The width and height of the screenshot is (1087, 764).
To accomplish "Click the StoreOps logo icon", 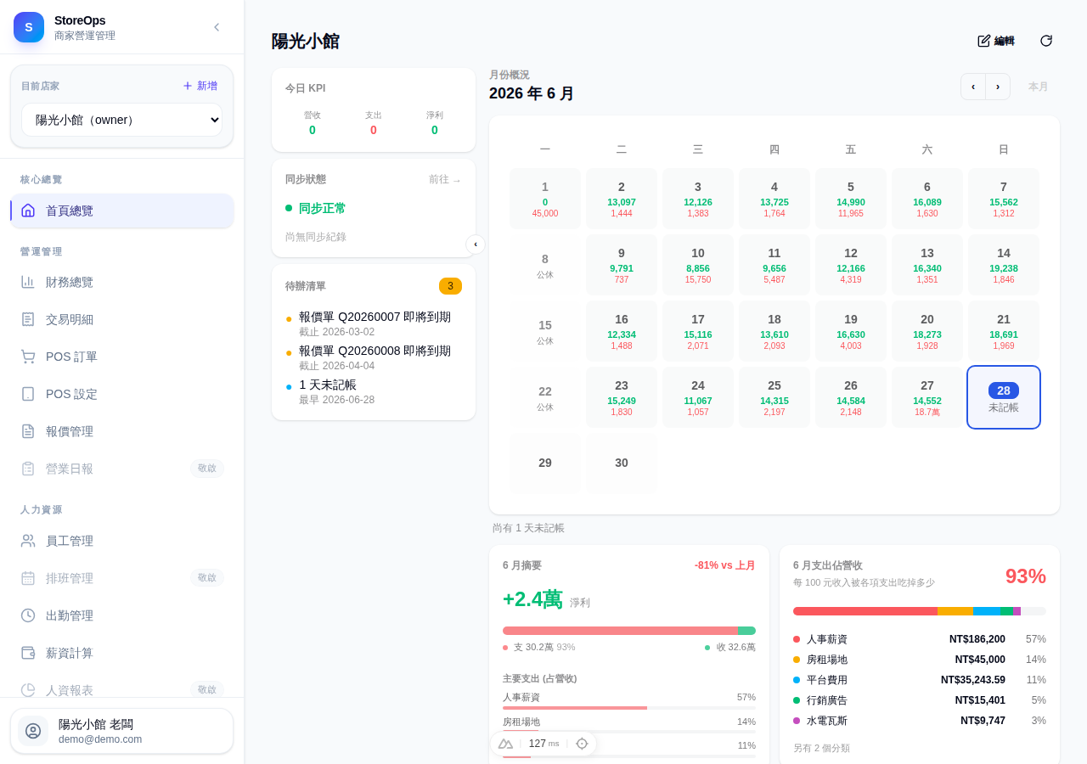I will point(29,27).
